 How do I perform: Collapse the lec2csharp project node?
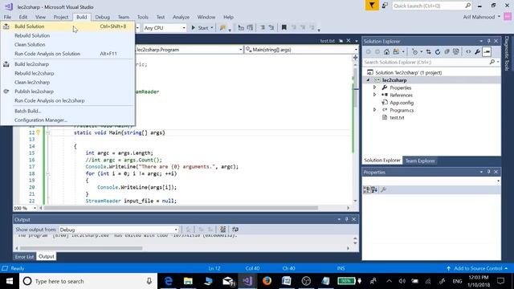point(368,80)
